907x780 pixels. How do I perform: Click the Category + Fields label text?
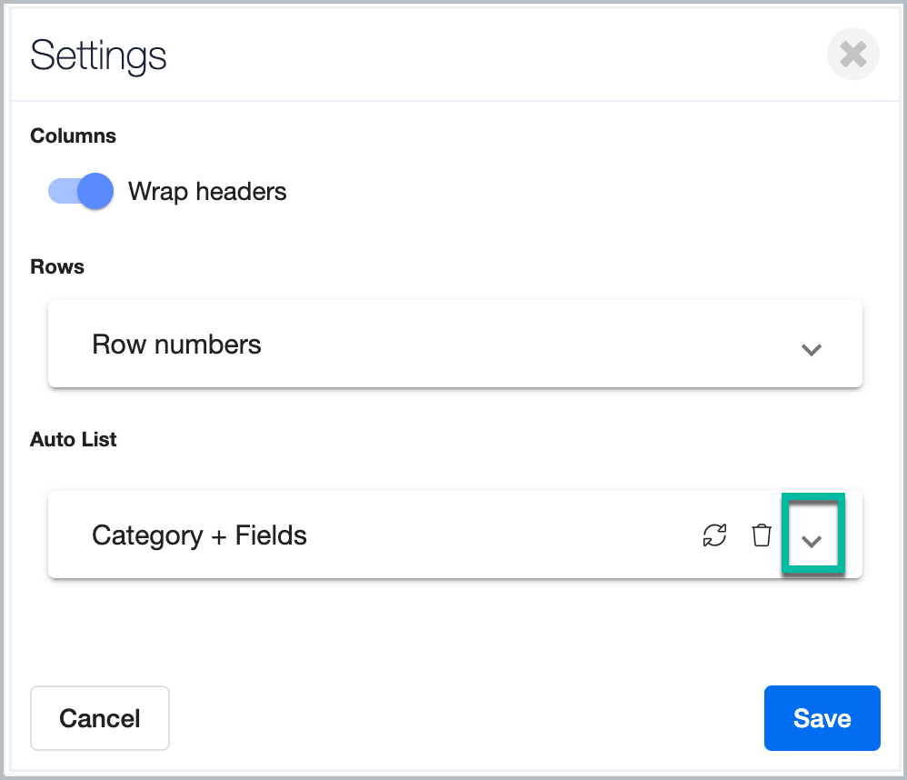[x=200, y=535]
